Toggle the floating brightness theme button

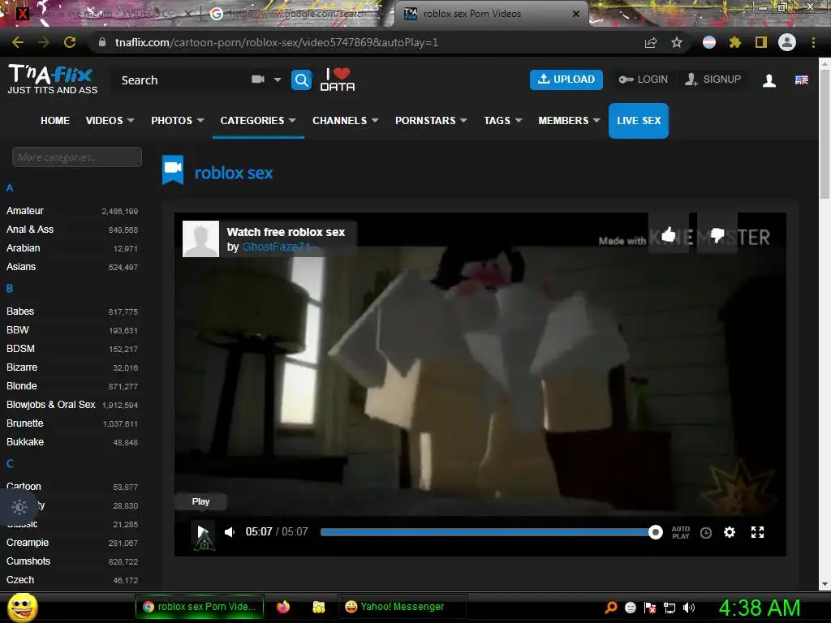(x=19, y=507)
